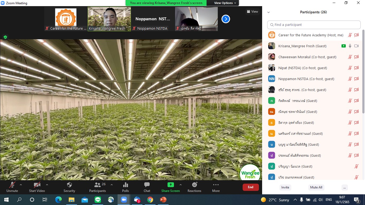Toggle Unmute microphone button
The width and height of the screenshot is (365, 205).
12,185
